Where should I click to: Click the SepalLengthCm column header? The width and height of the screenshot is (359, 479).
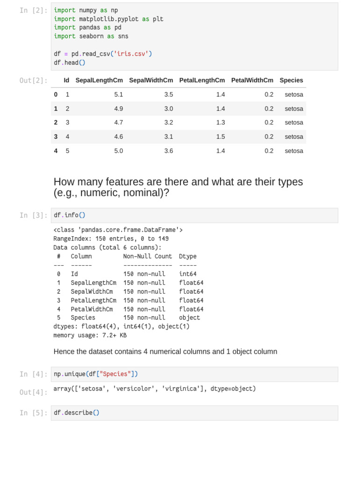click(99, 80)
